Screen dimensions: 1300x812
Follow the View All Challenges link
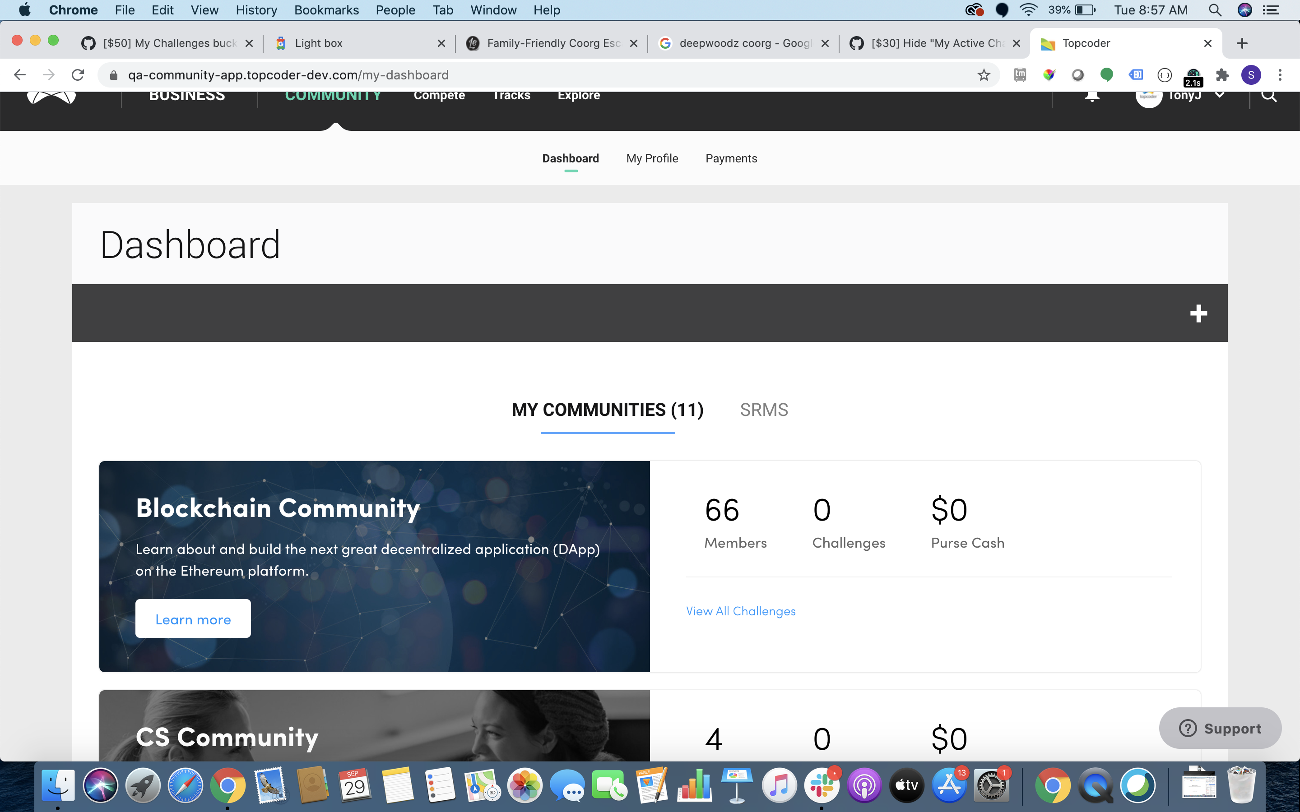[x=741, y=611]
